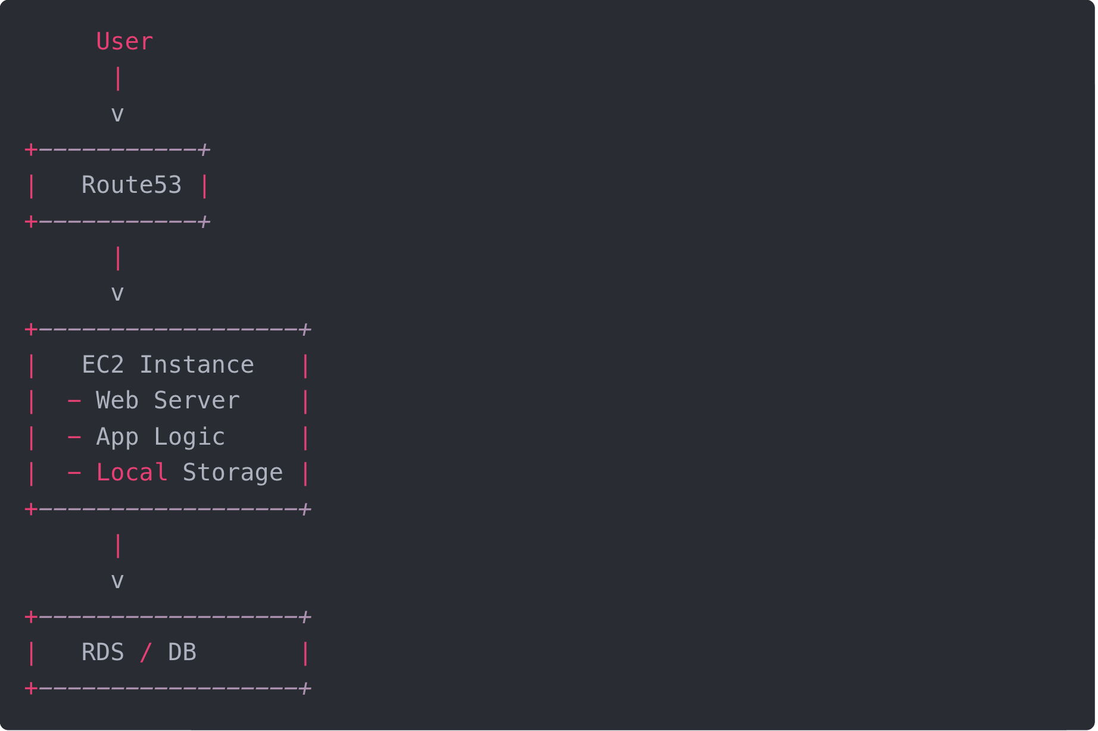Click the pipe right of 'Route53'
The height and width of the screenshot is (731, 1098).
(204, 185)
